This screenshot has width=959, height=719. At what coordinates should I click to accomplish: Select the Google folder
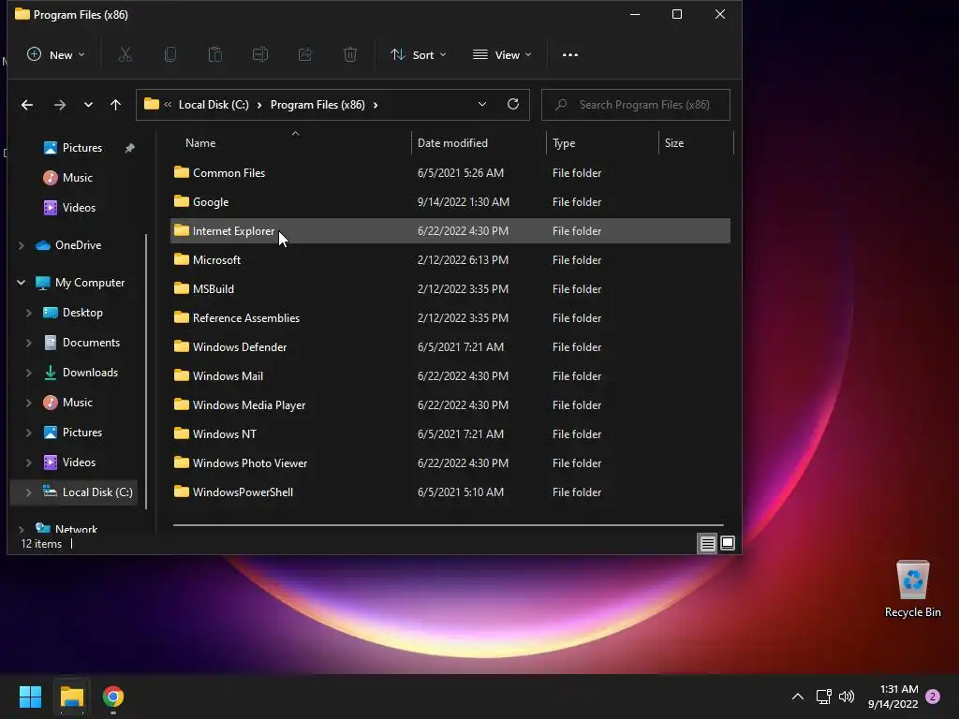click(x=450, y=202)
